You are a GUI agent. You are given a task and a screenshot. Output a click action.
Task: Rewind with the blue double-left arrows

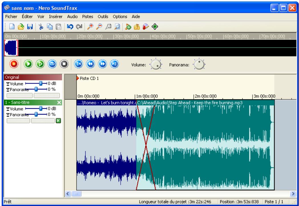[x=90, y=64]
